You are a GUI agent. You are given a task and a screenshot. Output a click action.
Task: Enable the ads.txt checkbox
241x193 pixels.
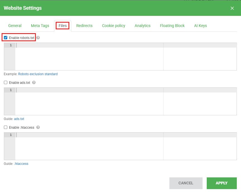tap(6, 82)
